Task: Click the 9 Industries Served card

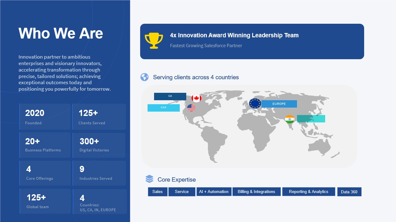Action: tap(99, 173)
